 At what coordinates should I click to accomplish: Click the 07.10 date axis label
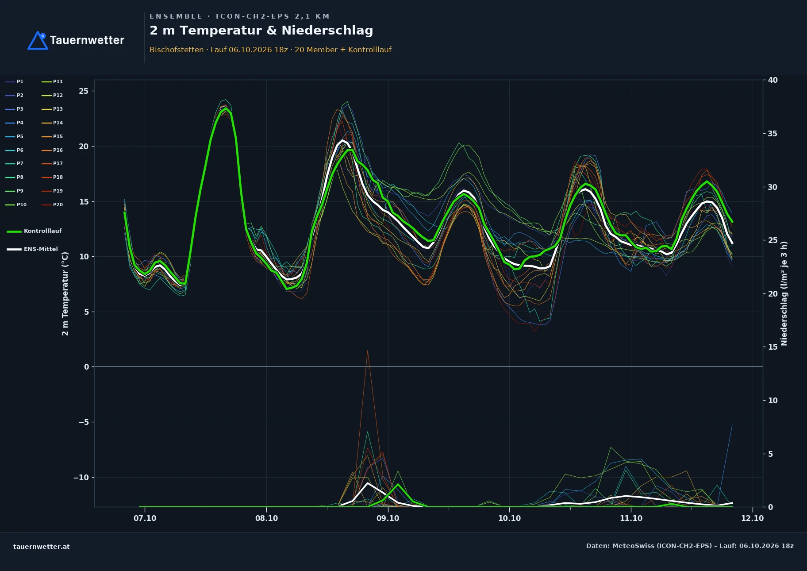(x=145, y=518)
